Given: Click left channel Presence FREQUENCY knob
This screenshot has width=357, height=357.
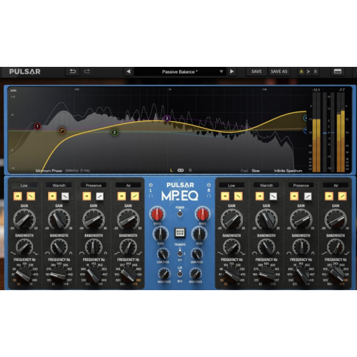Looking at the screenshot, I should [x=93, y=275].
